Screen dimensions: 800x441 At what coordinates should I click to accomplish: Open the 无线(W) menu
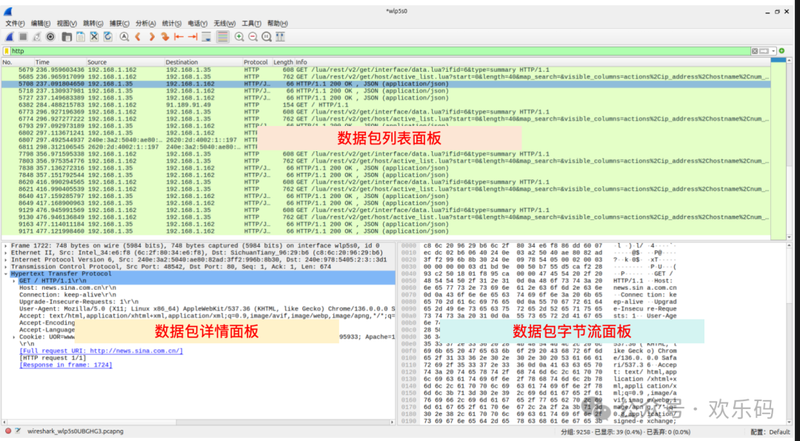(x=224, y=24)
